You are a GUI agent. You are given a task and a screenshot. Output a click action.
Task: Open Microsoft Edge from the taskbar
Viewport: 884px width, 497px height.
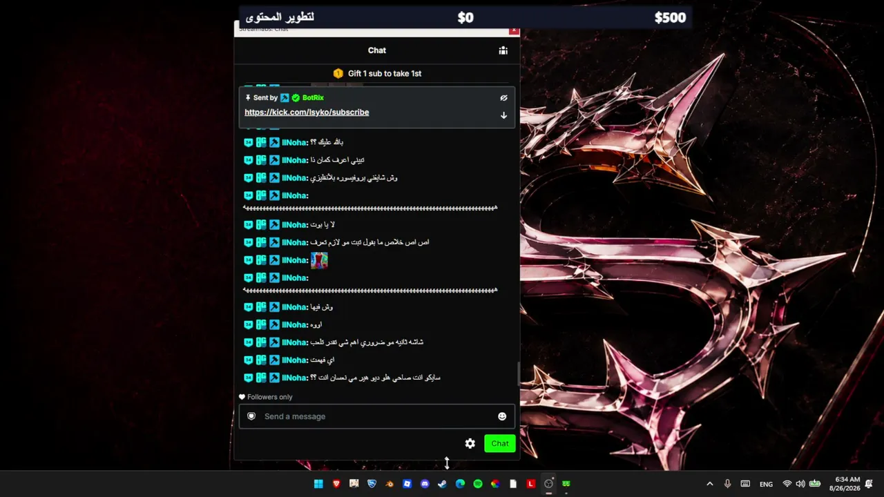[460, 484]
